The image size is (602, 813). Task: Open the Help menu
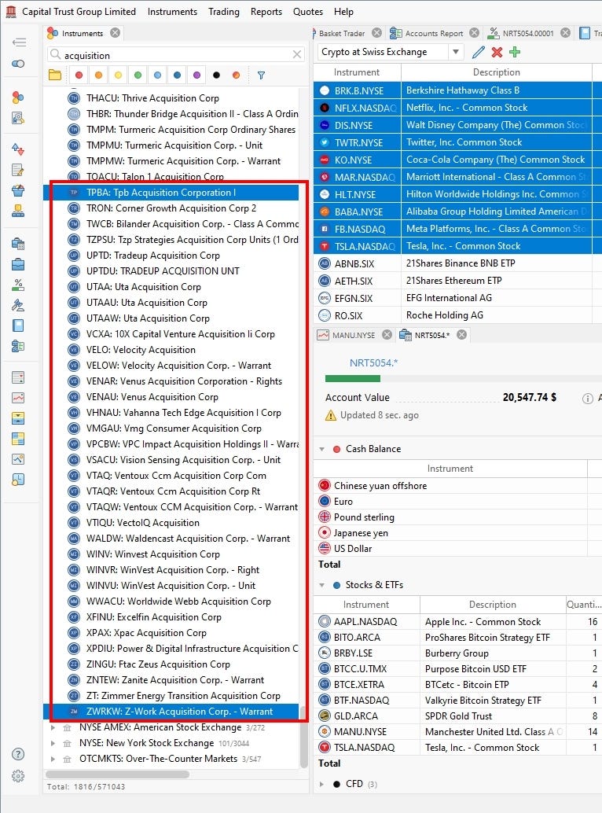point(343,12)
